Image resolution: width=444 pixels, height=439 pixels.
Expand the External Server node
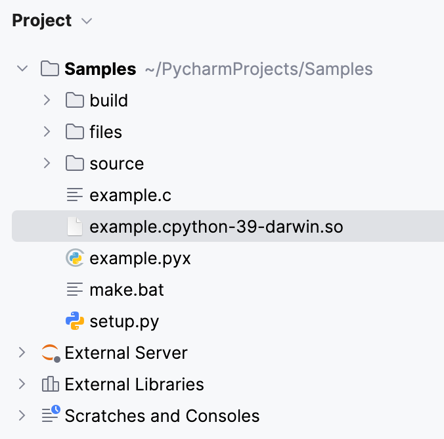[x=22, y=353]
